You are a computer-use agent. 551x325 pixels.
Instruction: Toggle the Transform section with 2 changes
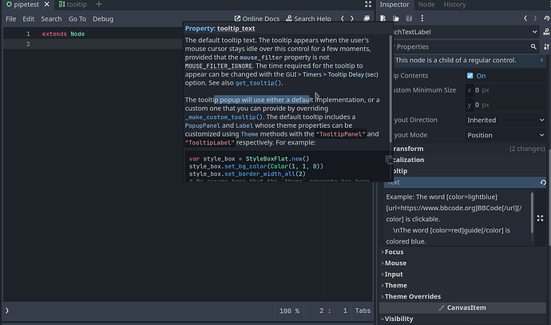pos(469,149)
